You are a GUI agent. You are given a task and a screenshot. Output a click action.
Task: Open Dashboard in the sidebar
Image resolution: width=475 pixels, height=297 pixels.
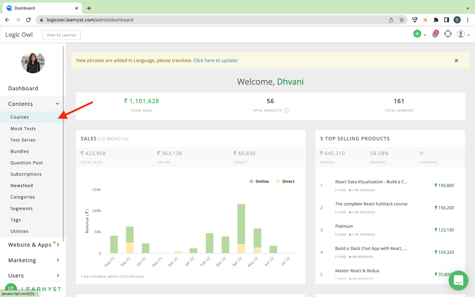[23, 89]
